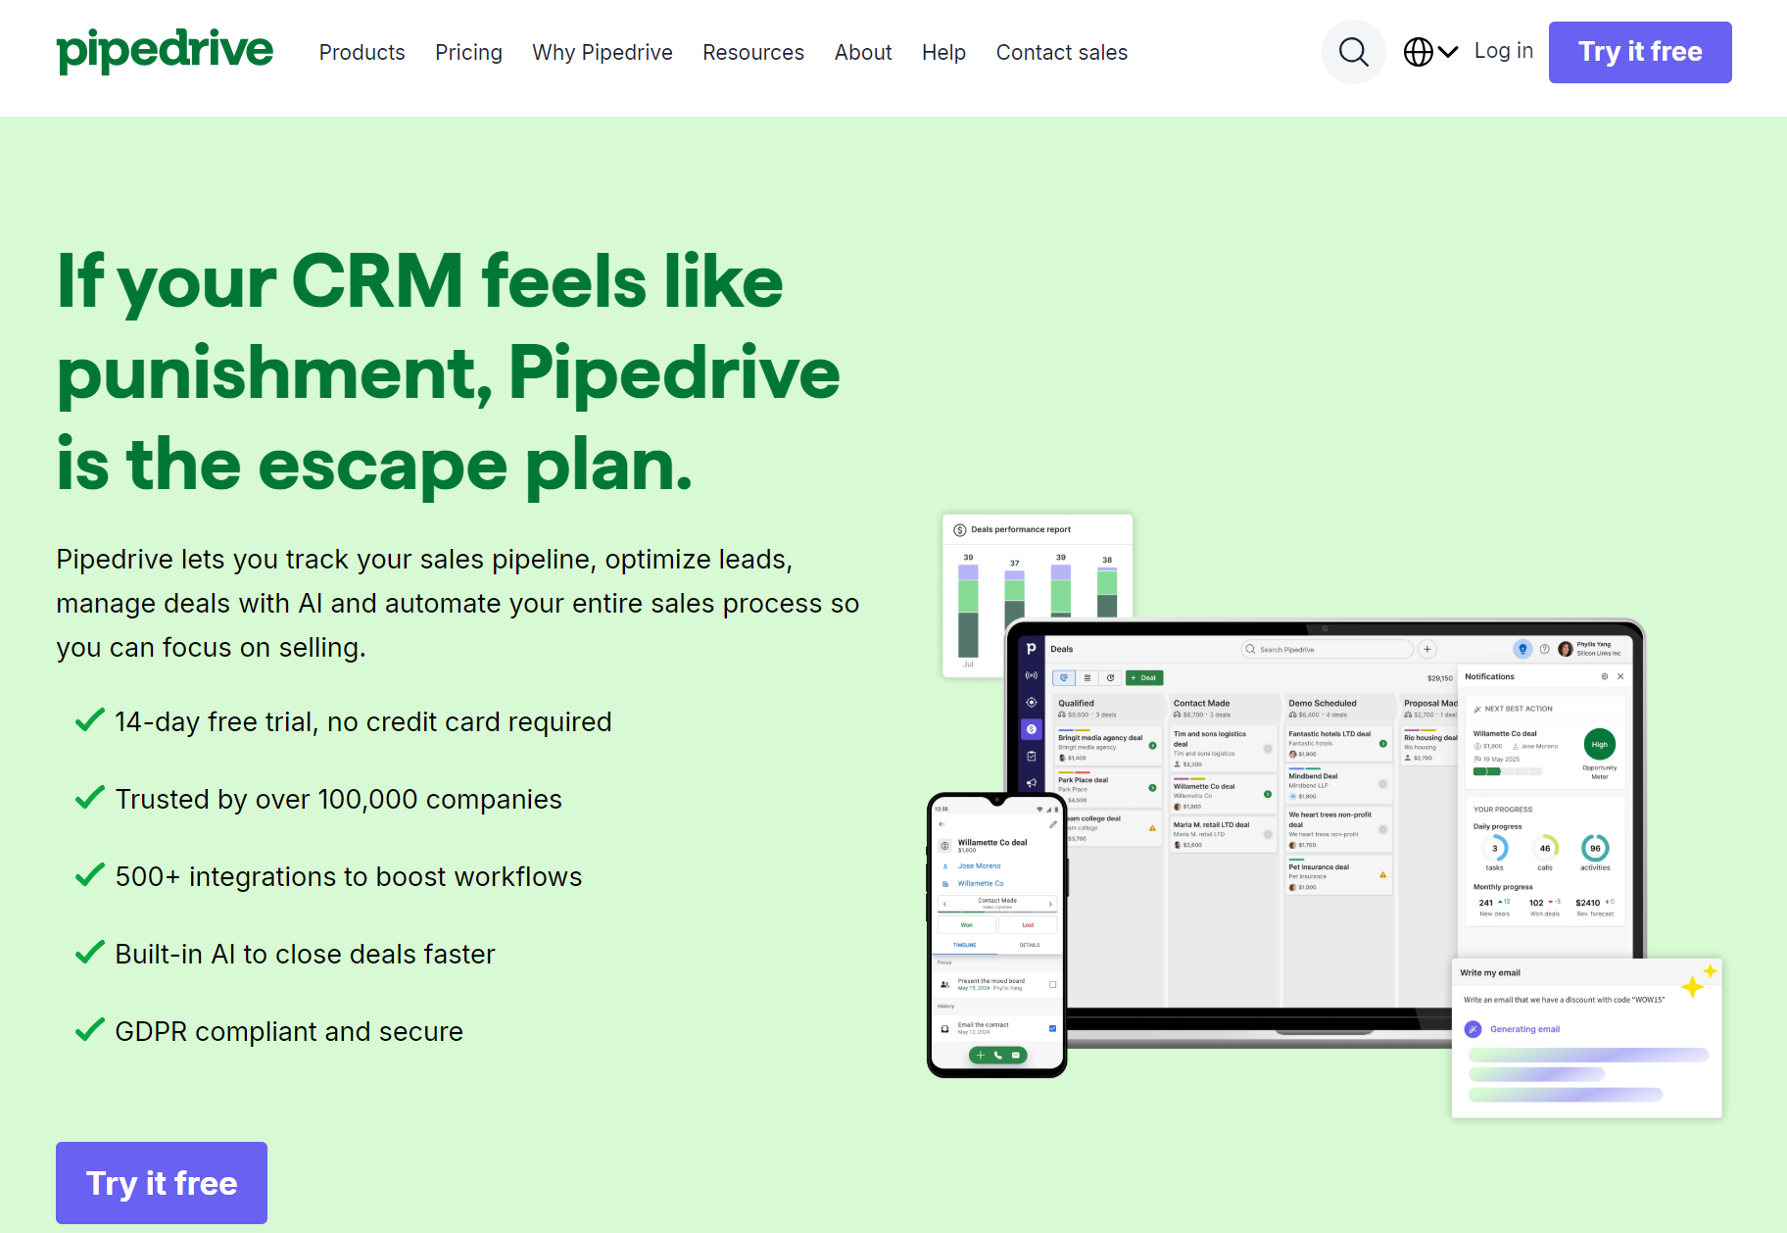The image size is (1787, 1233).
Task: Switch to list view in Deals toolbar
Action: pos(1087,677)
